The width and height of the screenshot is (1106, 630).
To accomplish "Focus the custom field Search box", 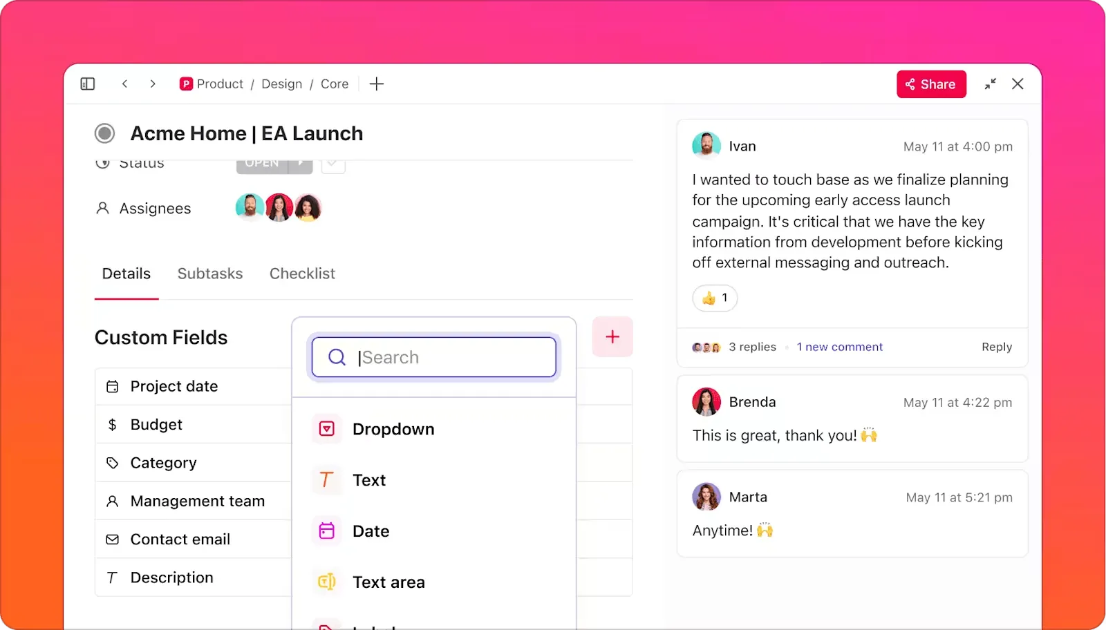I will [x=434, y=357].
